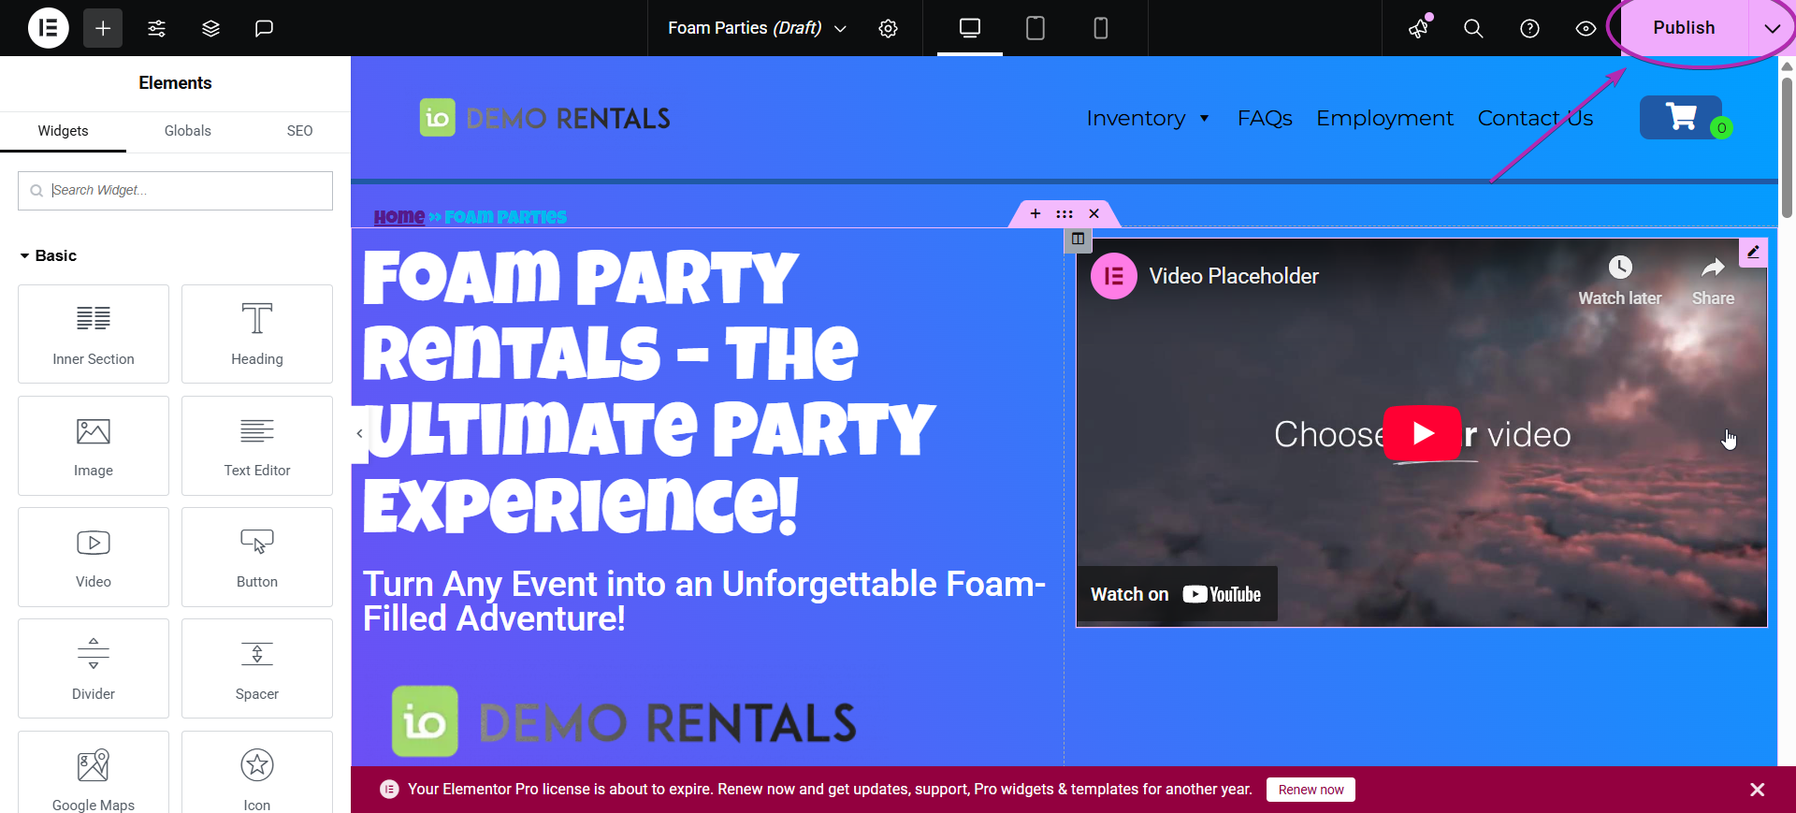Viewport: 1796px width, 813px height.
Task: Open the What's New megaphone icon
Action: [1419, 28]
